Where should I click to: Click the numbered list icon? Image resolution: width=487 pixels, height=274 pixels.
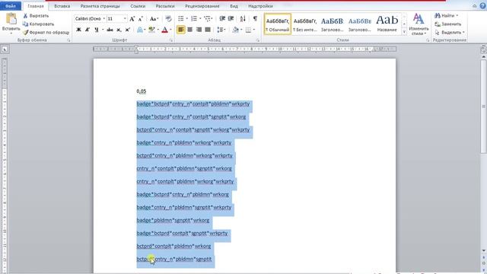194,19
